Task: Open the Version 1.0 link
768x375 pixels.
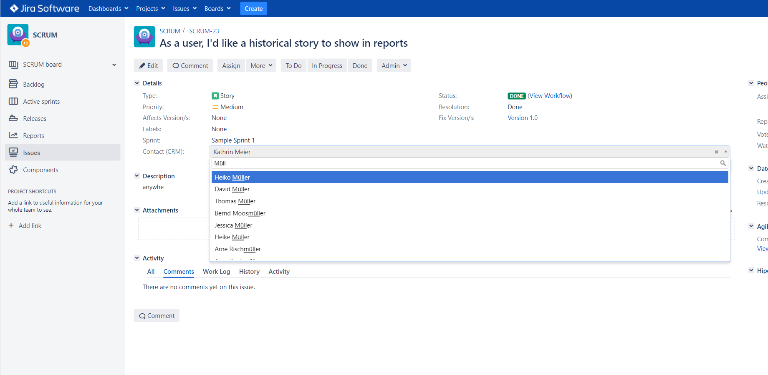Action: (x=523, y=118)
